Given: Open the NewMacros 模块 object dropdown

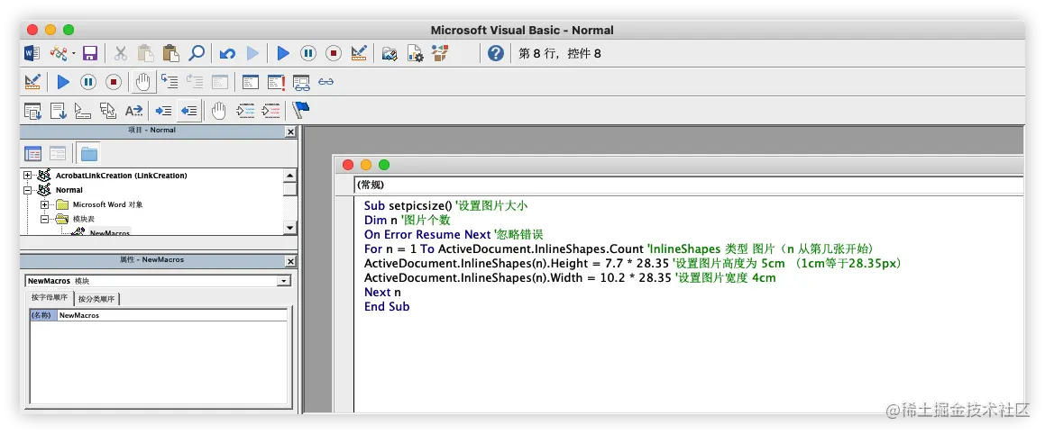Looking at the screenshot, I should [x=285, y=281].
